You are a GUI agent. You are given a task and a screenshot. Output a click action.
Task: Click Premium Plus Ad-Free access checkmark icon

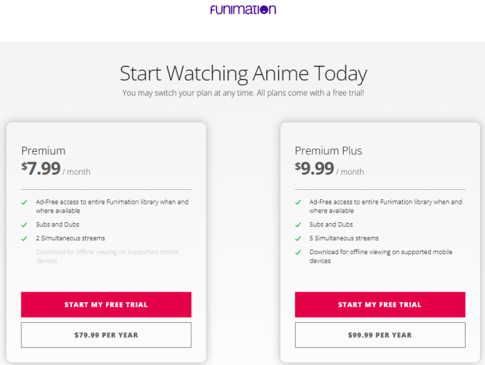pyautogui.click(x=298, y=202)
